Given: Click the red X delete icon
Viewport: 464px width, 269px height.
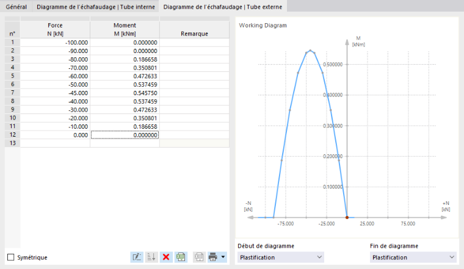Looking at the screenshot, I should [x=166, y=257].
